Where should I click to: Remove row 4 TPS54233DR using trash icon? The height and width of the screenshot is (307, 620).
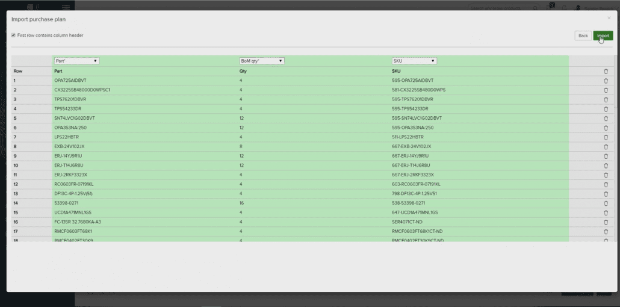click(x=606, y=109)
